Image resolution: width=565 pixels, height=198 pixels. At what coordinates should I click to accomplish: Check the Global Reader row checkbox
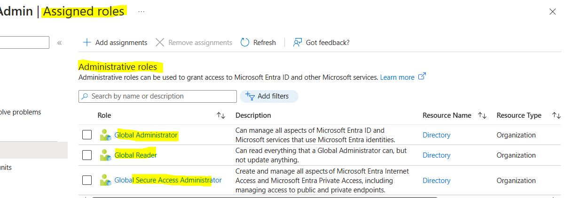click(87, 155)
